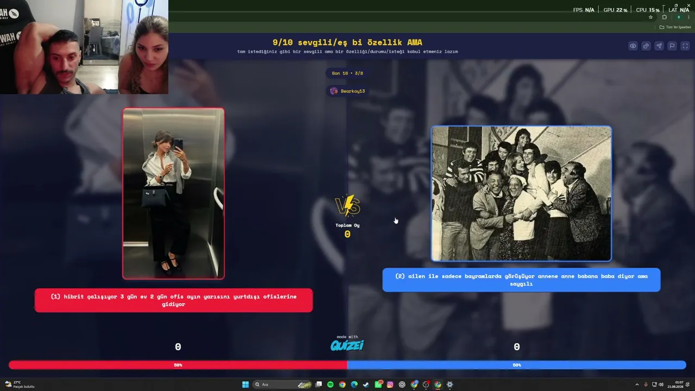
Task: Open the Windows Start menu
Action: pyautogui.click(x=245, y=384)
